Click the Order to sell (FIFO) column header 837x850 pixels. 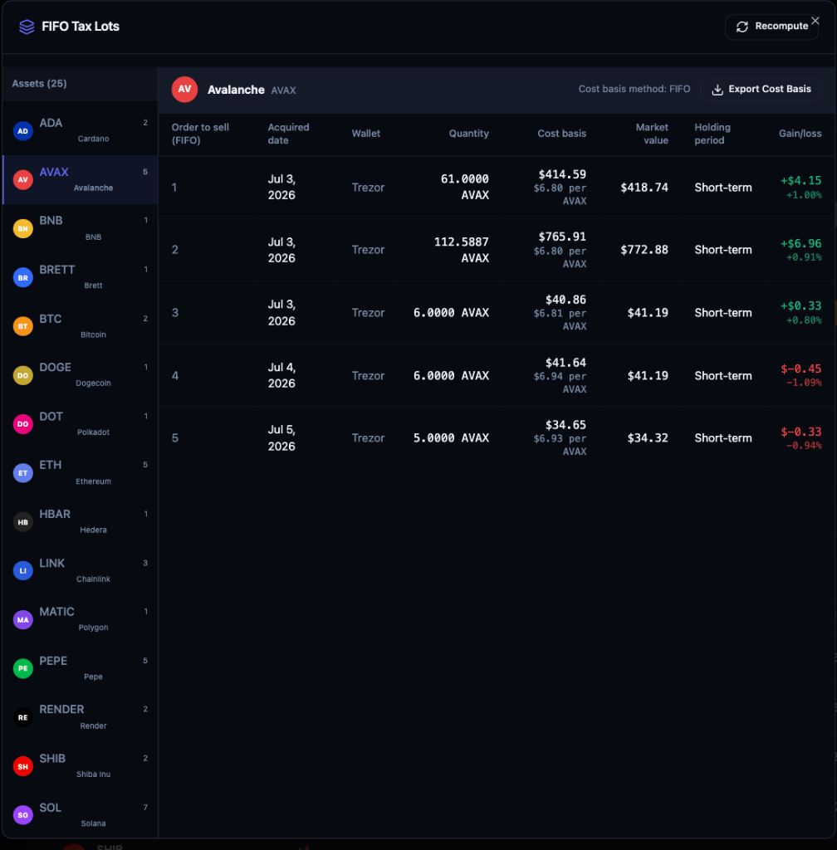click(x=200, y=134)
